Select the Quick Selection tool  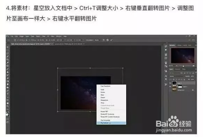pos(8,56)
